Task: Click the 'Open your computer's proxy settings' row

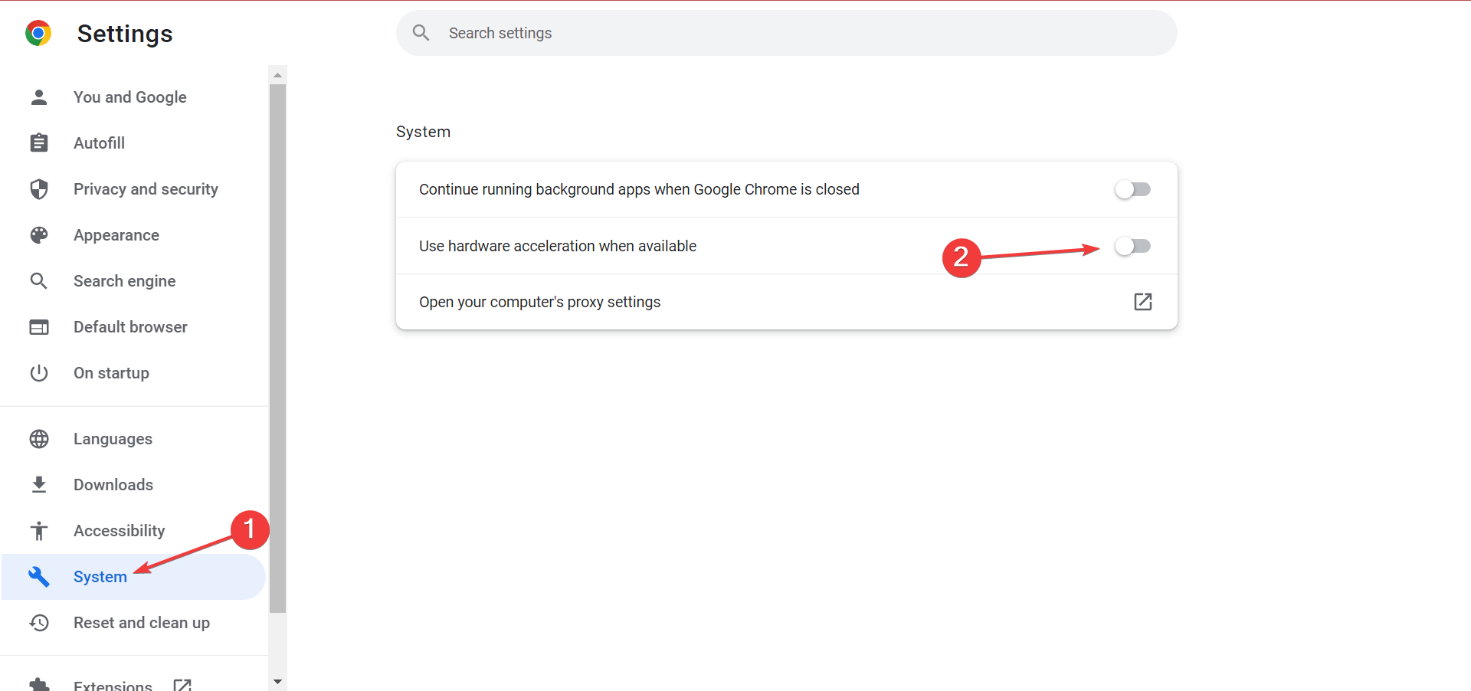Action: pos(786,302)
